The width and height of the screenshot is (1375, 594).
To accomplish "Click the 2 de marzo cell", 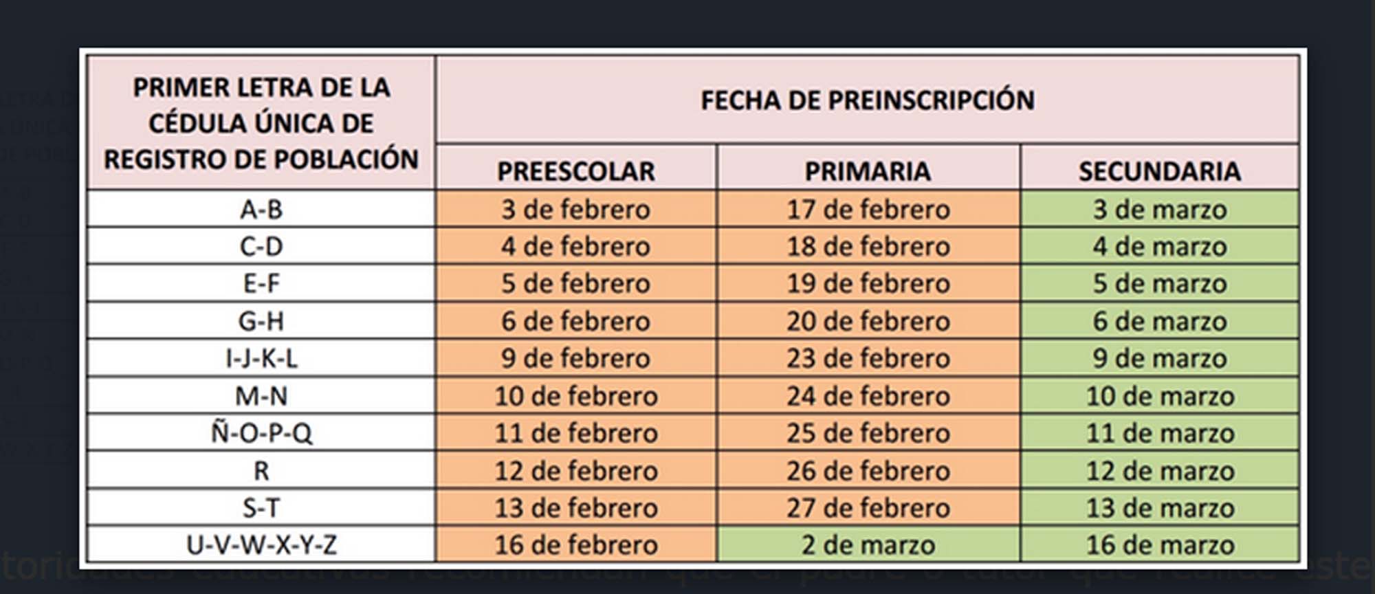I will pos(868,545).
